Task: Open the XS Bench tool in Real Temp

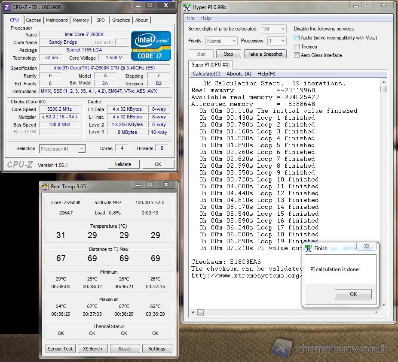Action: pyautogui.click(x=92, y=349)
